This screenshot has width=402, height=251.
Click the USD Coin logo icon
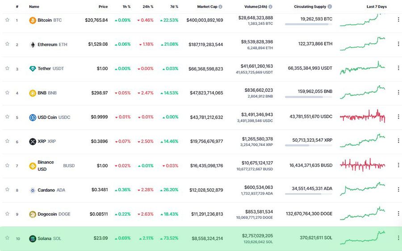click(33, 117)
